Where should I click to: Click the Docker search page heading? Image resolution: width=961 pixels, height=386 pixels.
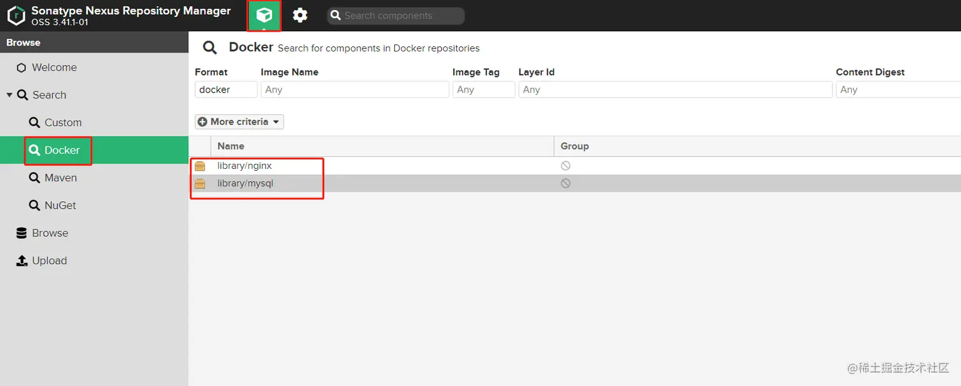(x=251, y=47)
